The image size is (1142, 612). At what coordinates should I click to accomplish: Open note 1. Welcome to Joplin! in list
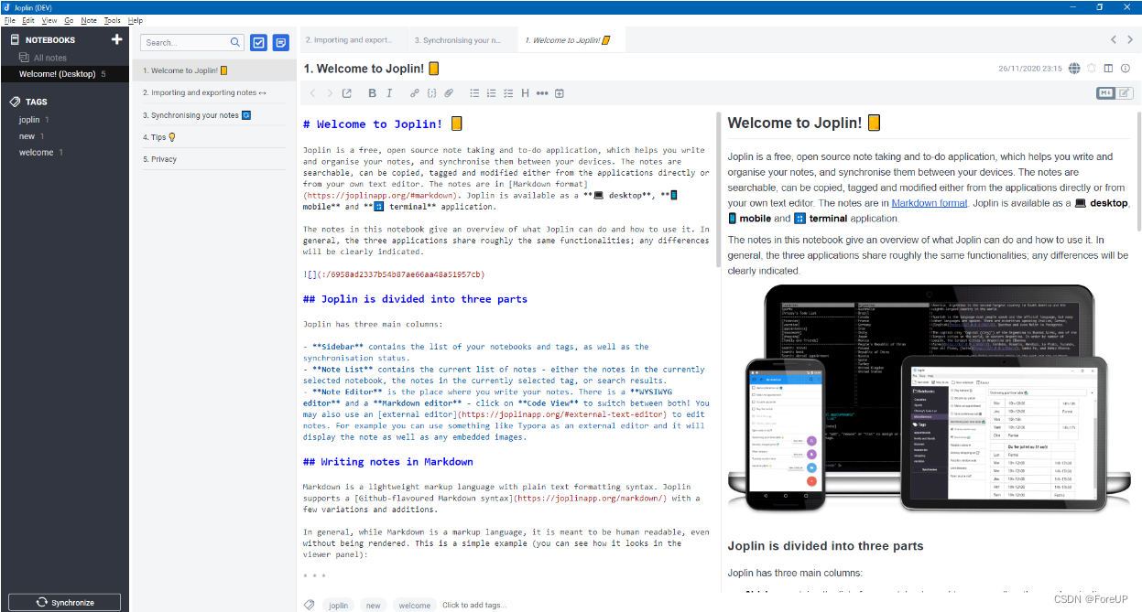[214, 70]
